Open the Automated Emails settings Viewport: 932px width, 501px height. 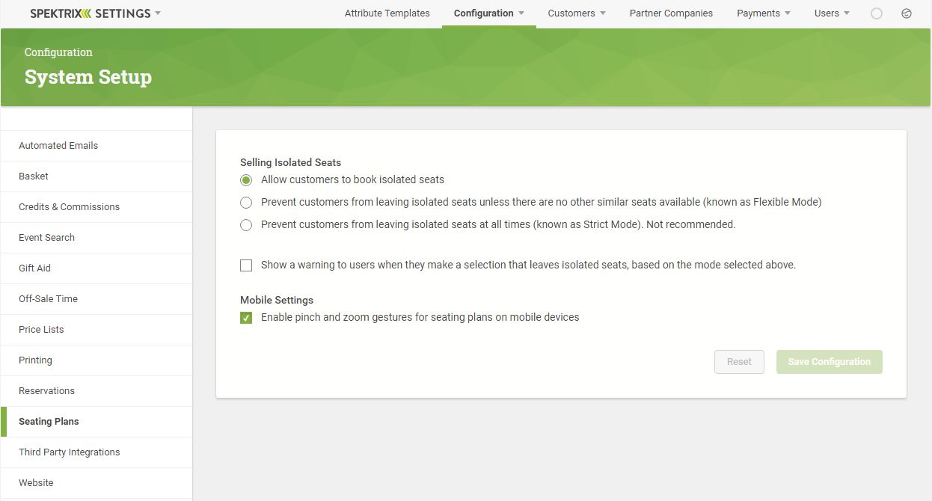58,145
